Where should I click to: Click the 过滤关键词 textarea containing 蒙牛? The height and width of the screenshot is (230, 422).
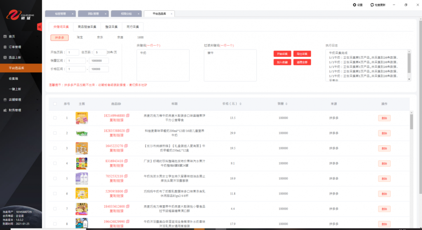tap(230, 65)
